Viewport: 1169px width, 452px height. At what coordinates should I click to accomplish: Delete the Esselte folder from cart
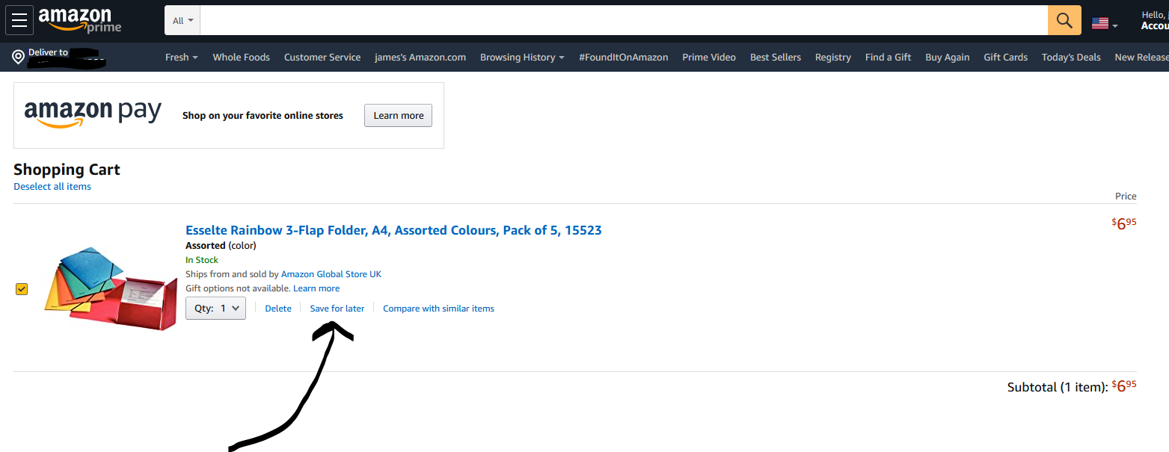(278, 309)
